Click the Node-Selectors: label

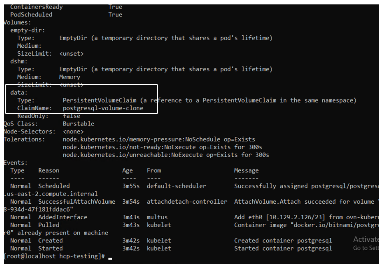click(30, 131)
